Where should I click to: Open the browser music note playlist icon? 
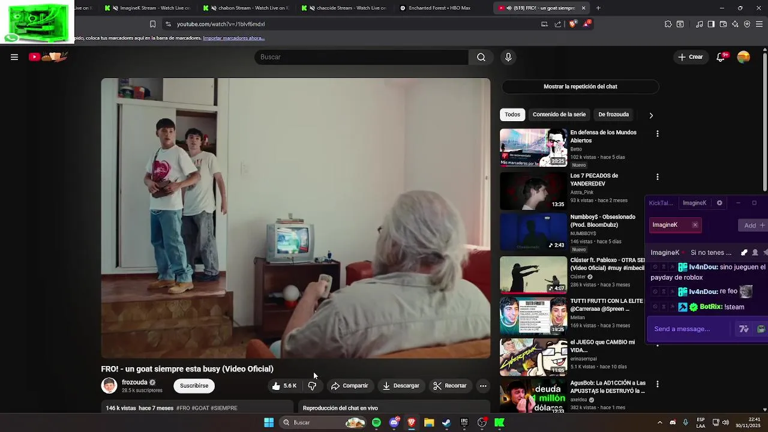pyautogui.click(x=699, y=24)
